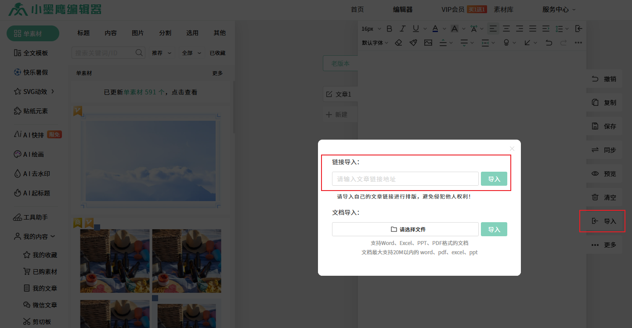Align text left
632x328 pixels.
493,29
